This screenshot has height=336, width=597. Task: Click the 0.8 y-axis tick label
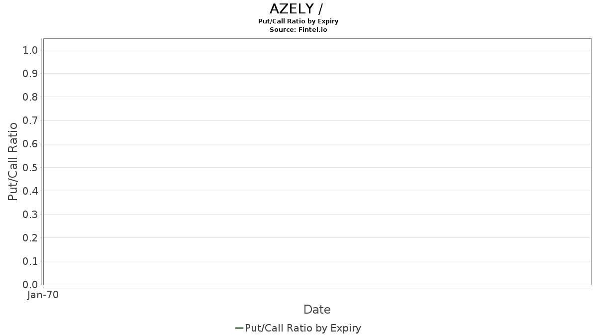tap(30, 97)
